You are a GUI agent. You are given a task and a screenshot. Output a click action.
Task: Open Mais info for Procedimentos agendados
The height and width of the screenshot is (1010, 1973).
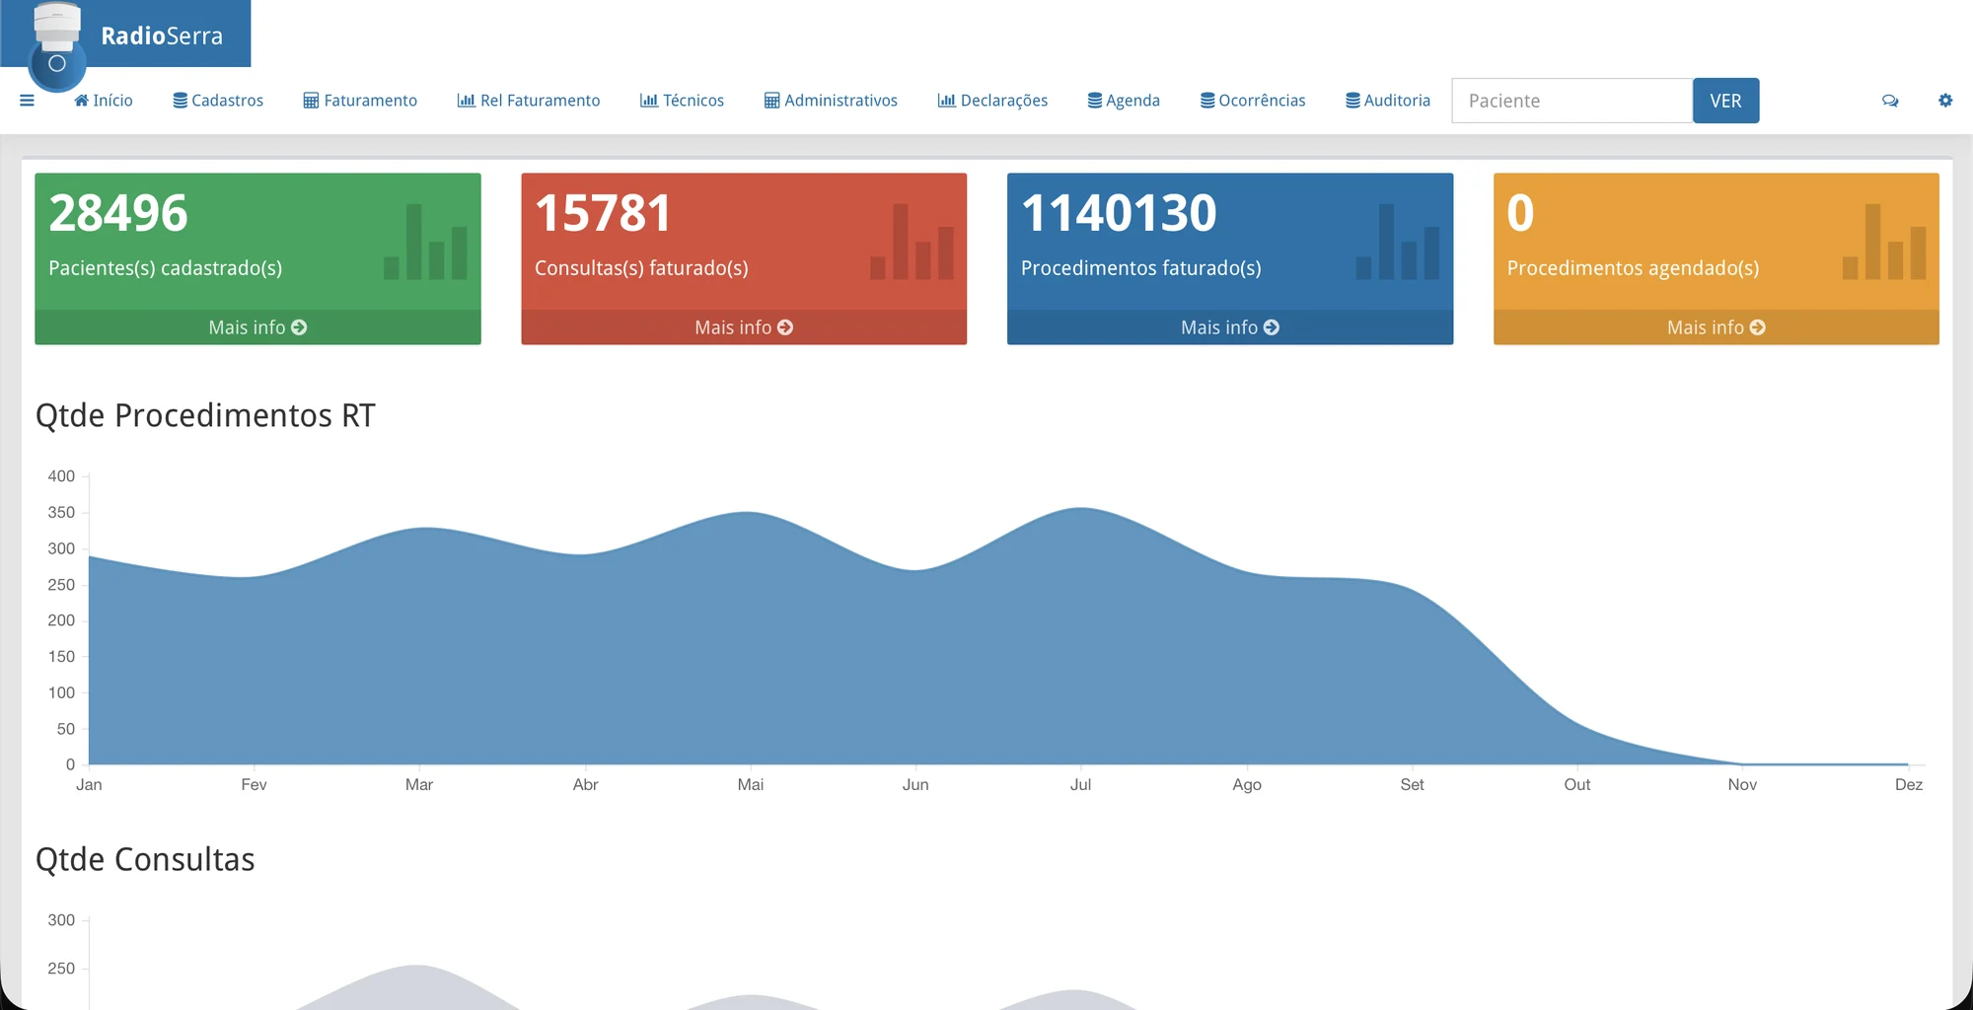tap(1717, 327)
